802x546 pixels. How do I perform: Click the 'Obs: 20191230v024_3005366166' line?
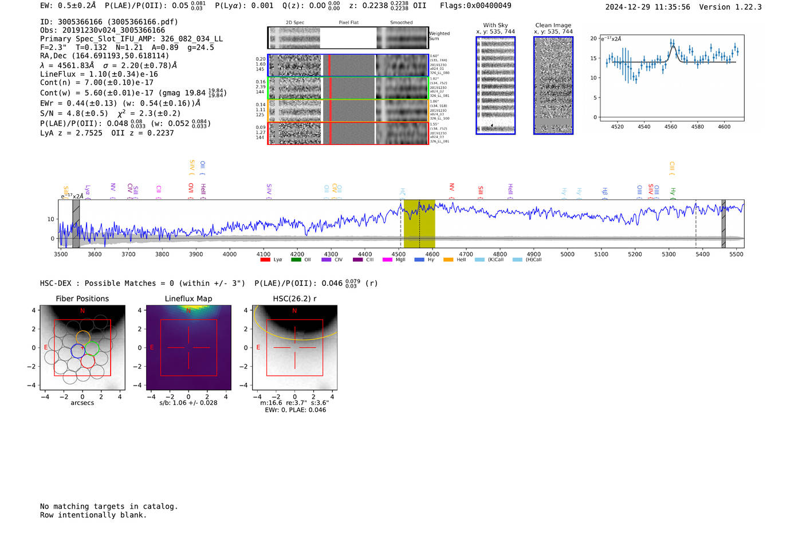tap(103, 30)
